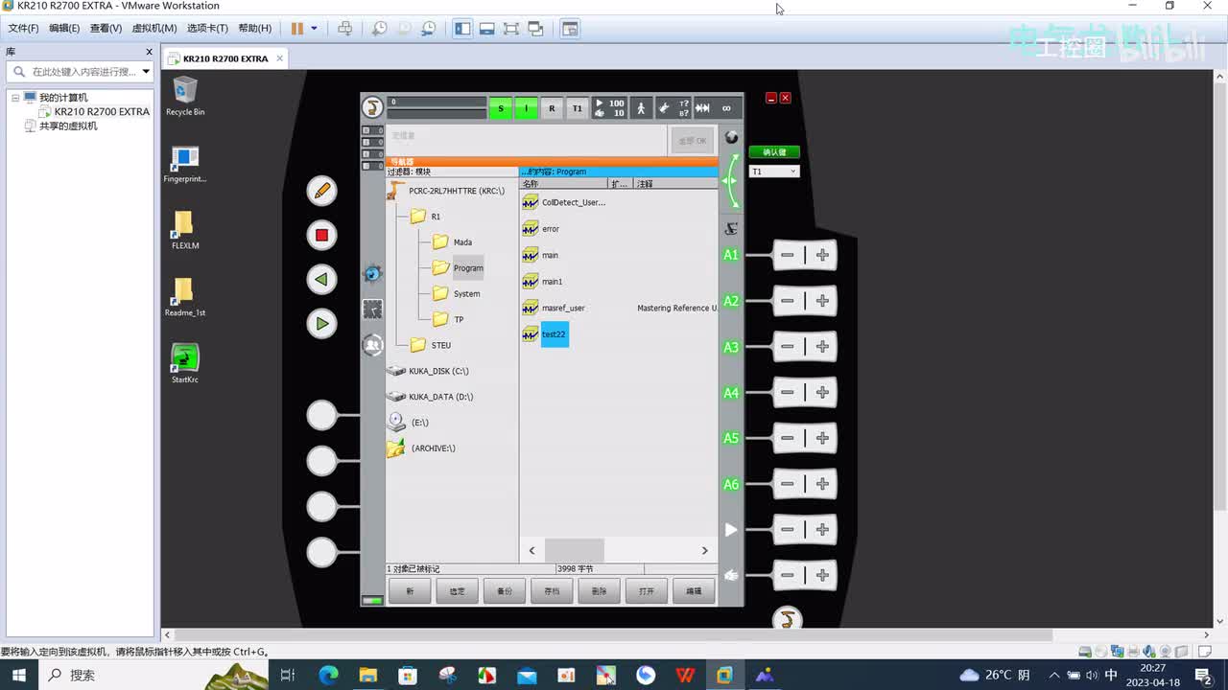Select the main1 module file

click(542, 282)
